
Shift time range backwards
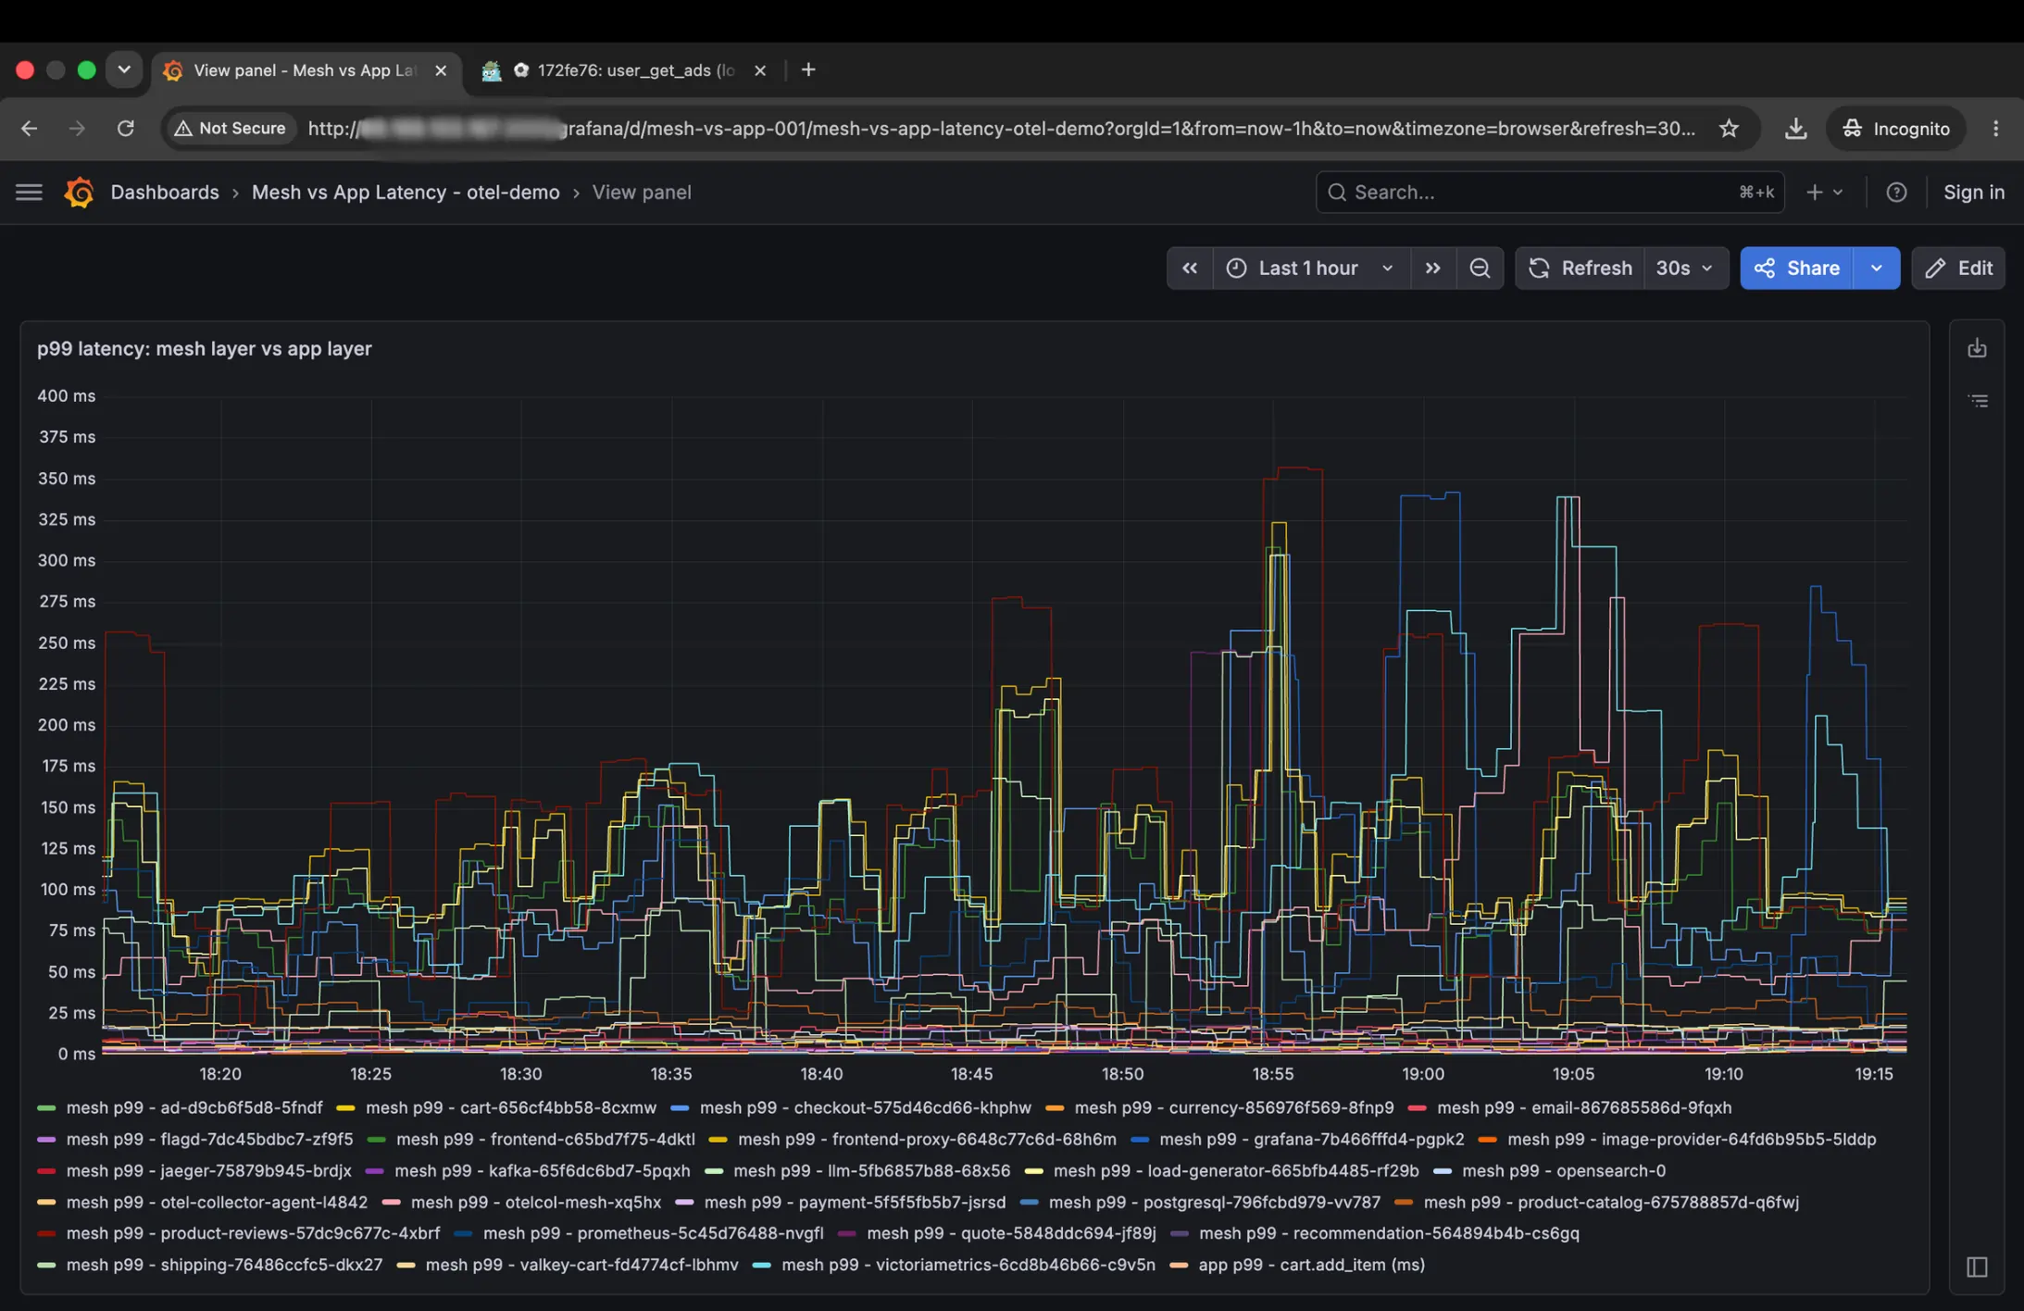click(x=1190, y=268)
